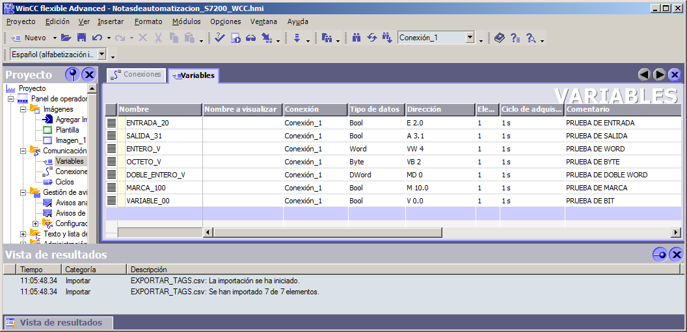Open the Conexión_1 combo box
The width and height of the screenshot is (687, 332).
point(470,38)
